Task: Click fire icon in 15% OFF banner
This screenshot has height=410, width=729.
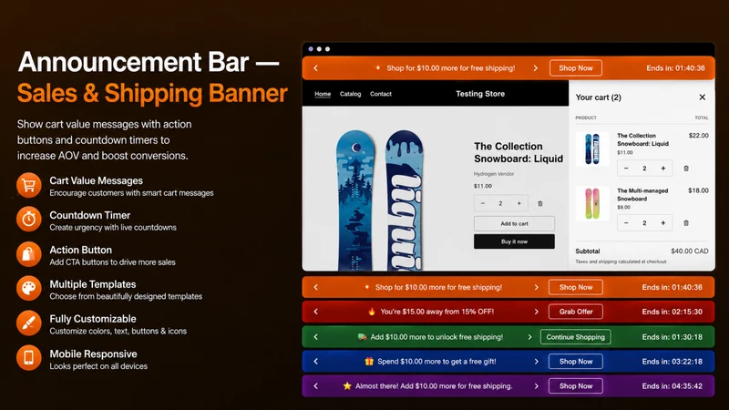Action: click(x=372, y=312)
